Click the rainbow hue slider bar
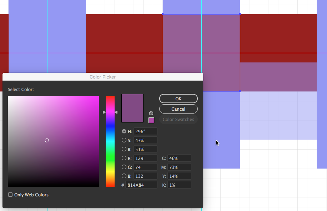The width and height of the screenshot is (327, 211). tap(110, 141)
